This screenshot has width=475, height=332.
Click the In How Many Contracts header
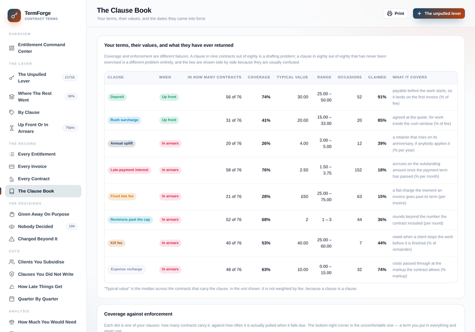(x=214, y=78)
